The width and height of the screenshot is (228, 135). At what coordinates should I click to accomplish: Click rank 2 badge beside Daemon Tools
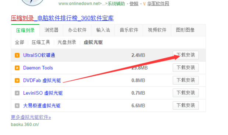tap(17, 68)
